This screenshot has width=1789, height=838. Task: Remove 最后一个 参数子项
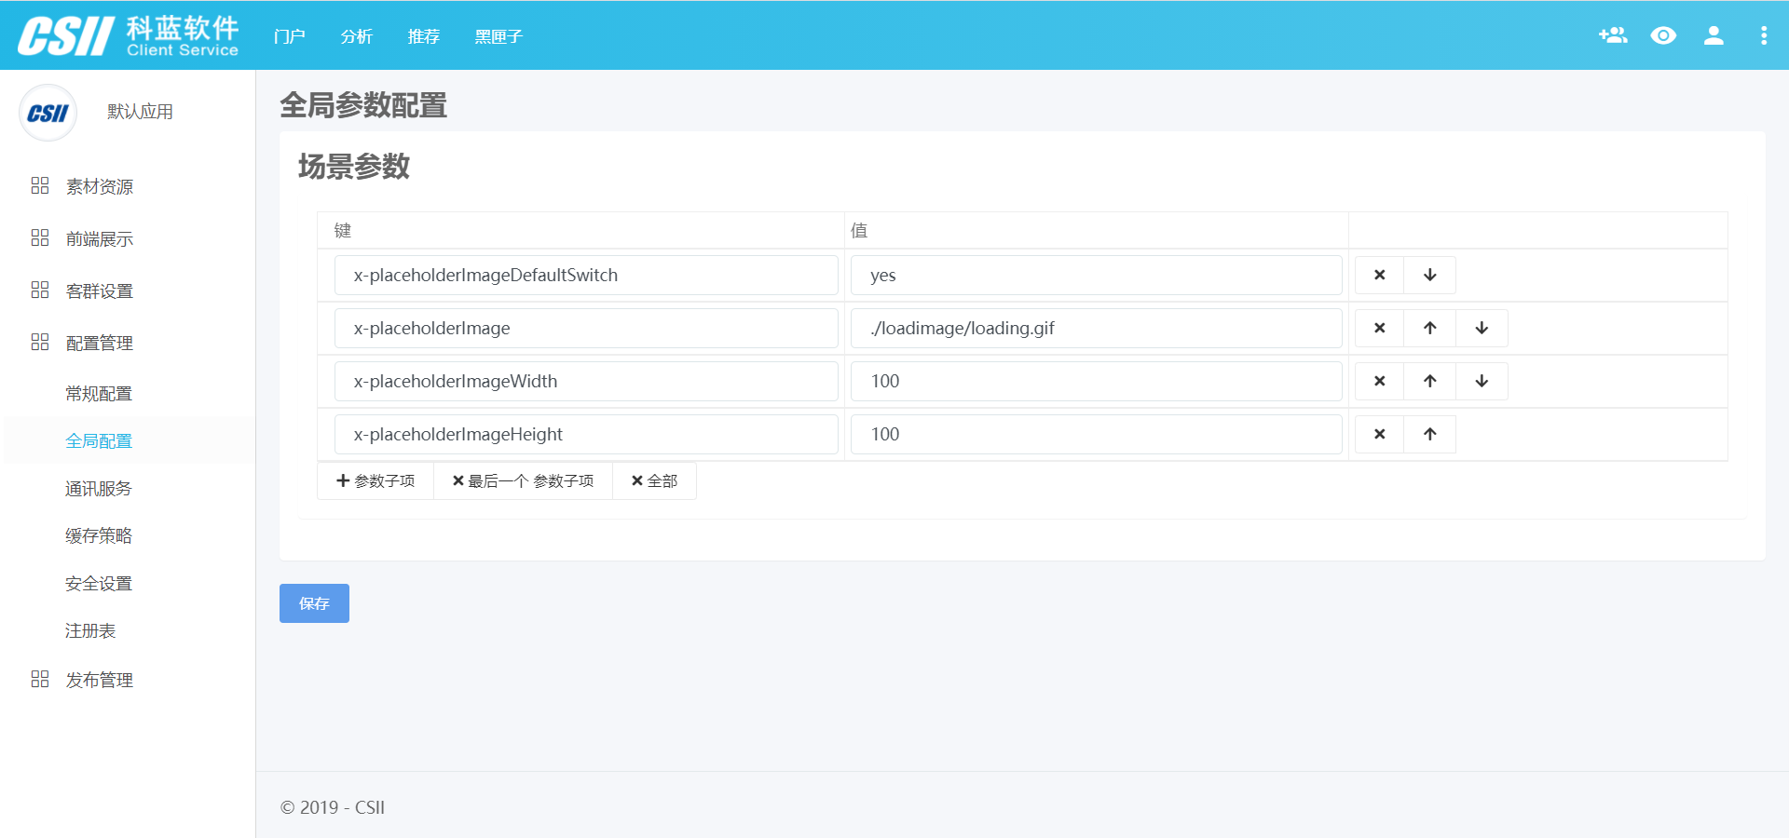523,480
